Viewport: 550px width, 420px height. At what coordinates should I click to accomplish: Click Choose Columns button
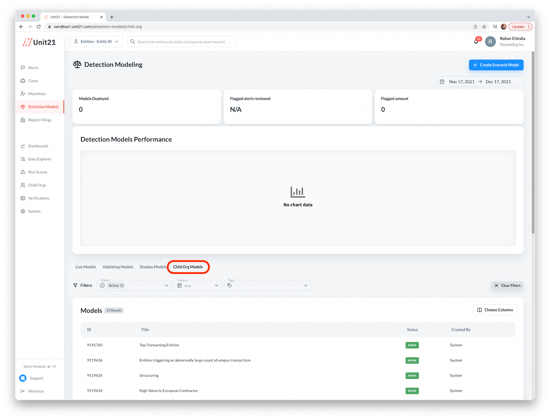click(x=495, y=310)
